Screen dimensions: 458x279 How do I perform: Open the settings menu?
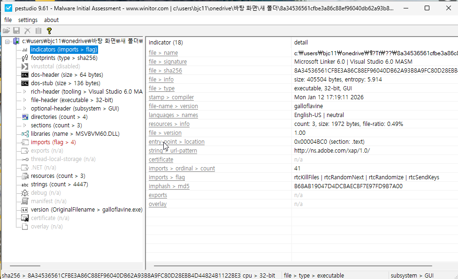tap(28, 20)
